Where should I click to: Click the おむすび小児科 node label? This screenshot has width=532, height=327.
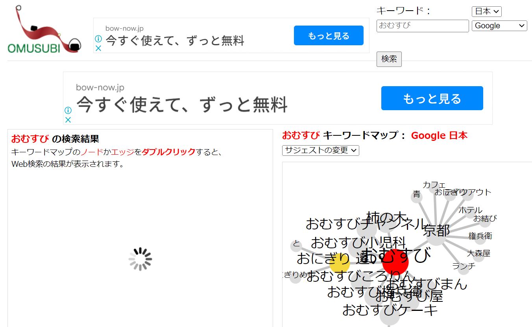pyautogui.click(x=358, y=242)
